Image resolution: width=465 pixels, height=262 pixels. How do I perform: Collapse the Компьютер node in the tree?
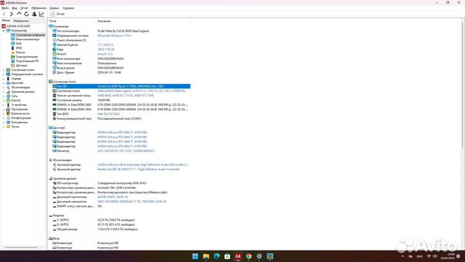[x=4, y=30]
